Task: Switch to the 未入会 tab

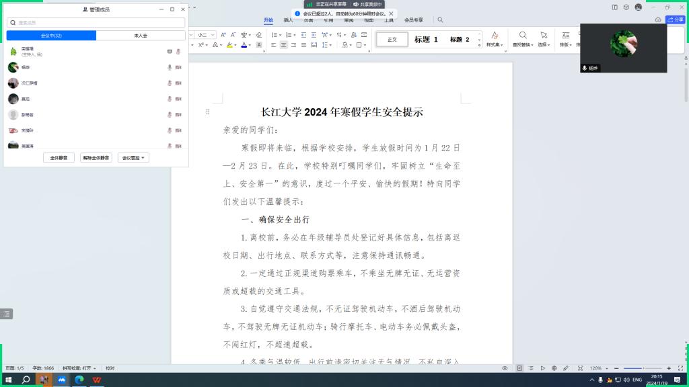Action: pyautogui.click(x=141, y=36)
